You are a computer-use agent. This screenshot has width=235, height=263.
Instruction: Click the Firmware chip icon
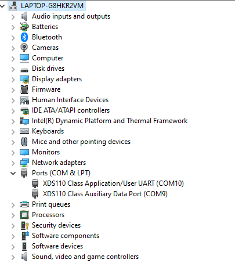pos(24,89)
